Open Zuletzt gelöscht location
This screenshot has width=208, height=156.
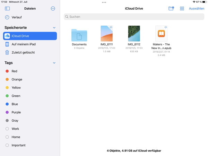pyautogui.click(x=30, y=52)
